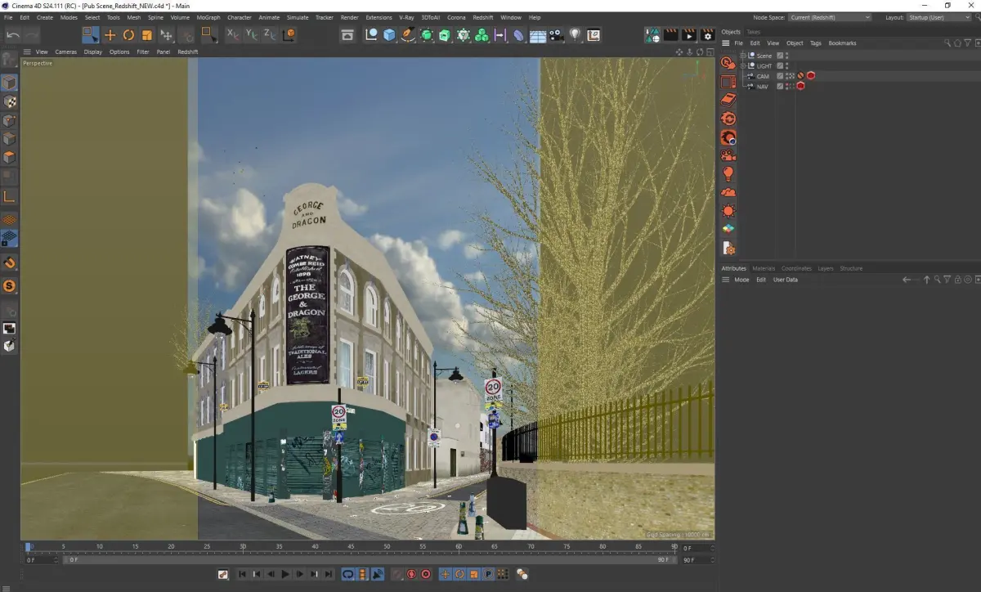Activate the Rotate tool
This screenshot has width=981, height=592.
pyautogui.click(x=128, y=35)
